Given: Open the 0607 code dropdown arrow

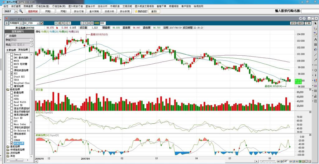Looking at the screenshot, I should coord(16,11).
